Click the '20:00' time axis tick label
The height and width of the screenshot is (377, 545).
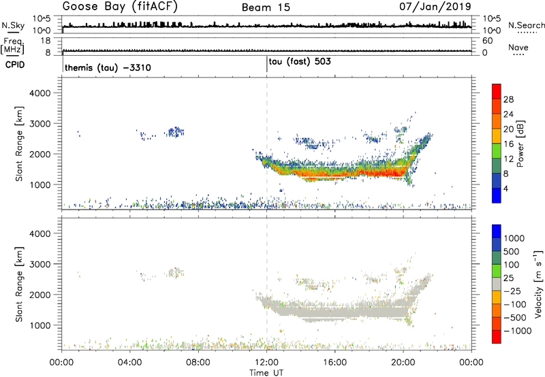[x=403, y=362]
